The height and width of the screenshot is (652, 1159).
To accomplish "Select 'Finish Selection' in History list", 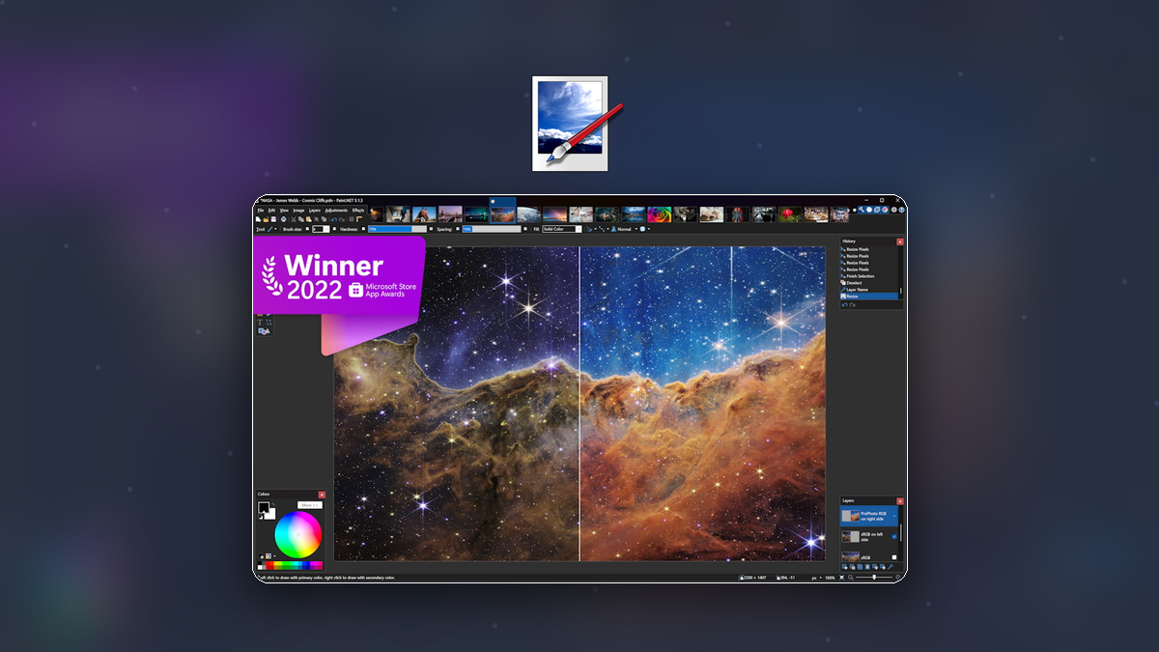I will click(871, 276).
